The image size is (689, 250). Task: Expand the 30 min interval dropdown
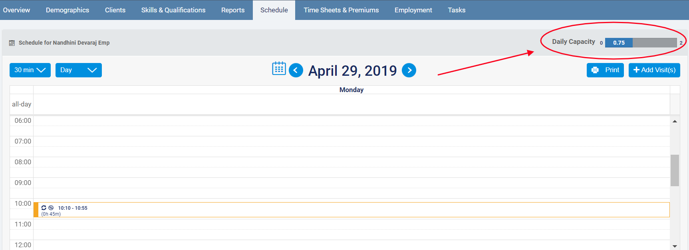point(30,70)
